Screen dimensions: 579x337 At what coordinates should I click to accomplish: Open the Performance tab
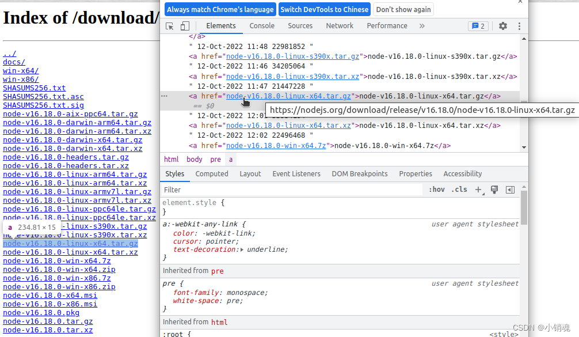coord(387,26)
